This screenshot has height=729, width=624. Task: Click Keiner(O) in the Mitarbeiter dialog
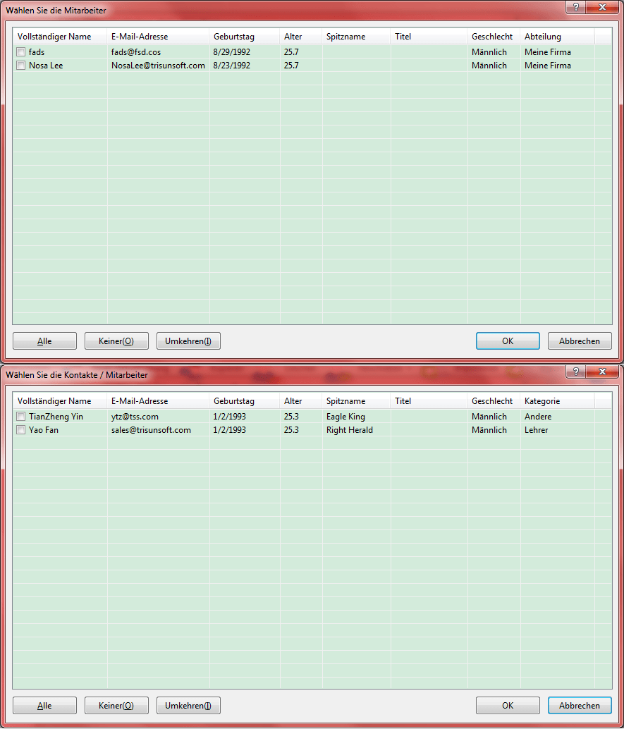click(x=116, y=341)
